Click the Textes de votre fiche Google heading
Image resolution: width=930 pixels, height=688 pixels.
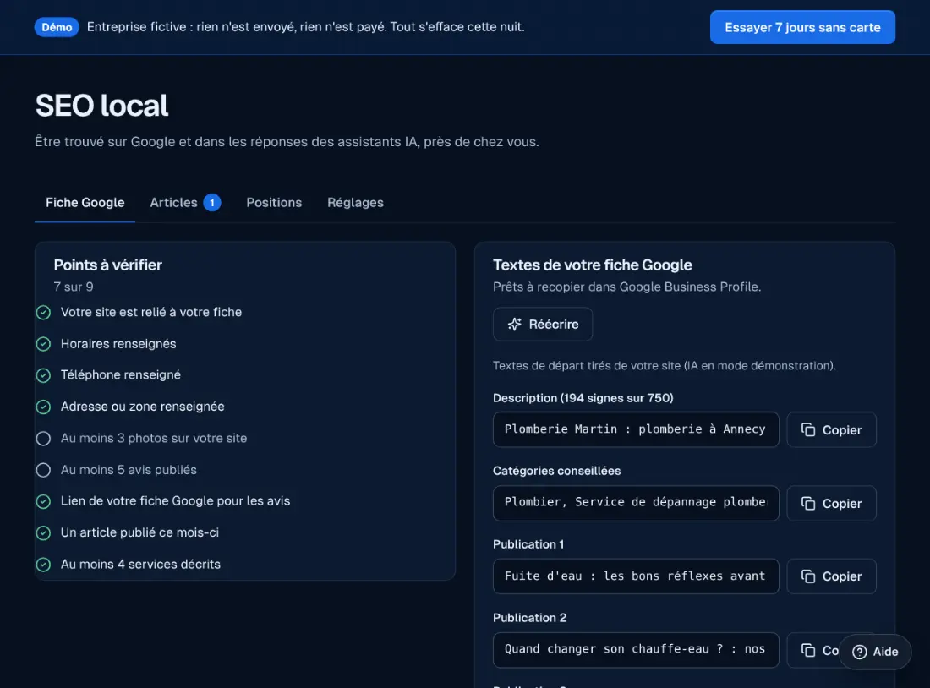(x=593, y=265)
